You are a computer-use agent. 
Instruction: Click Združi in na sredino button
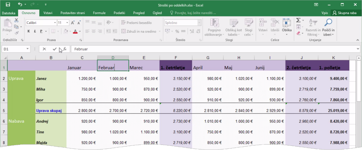tap(139, 31)
